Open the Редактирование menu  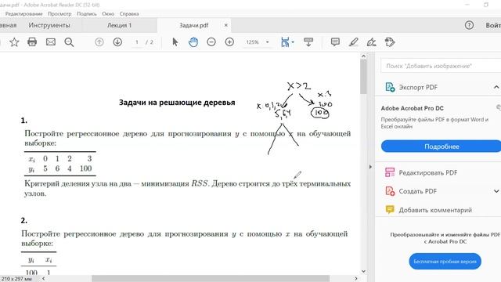[24, 14]
